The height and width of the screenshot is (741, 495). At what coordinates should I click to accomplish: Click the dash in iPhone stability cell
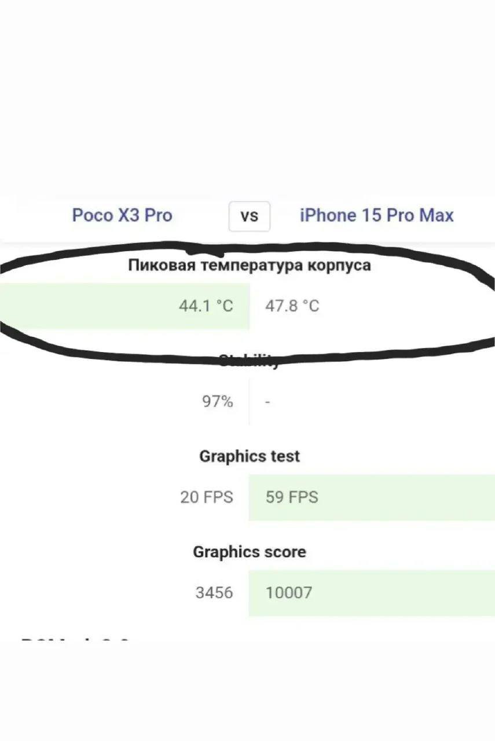coord(268,402)
